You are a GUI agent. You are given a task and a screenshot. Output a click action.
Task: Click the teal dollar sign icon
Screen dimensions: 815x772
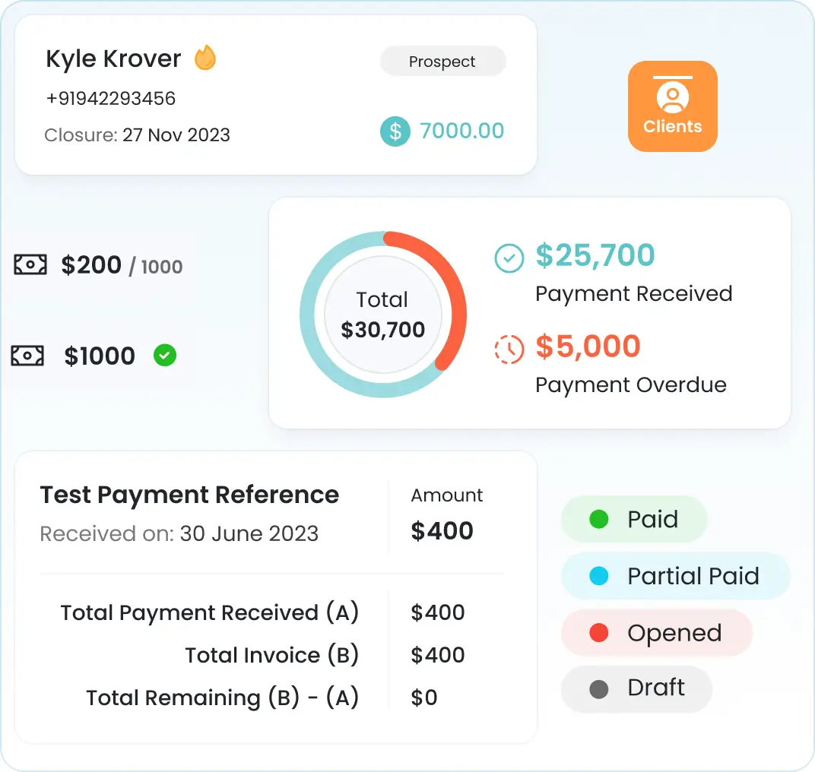coord(395,131)
